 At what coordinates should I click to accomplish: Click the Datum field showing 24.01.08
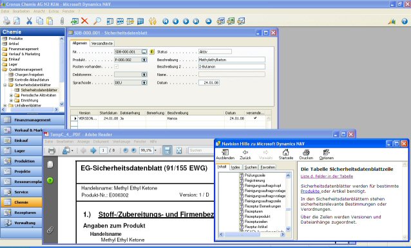coord(209,83)
